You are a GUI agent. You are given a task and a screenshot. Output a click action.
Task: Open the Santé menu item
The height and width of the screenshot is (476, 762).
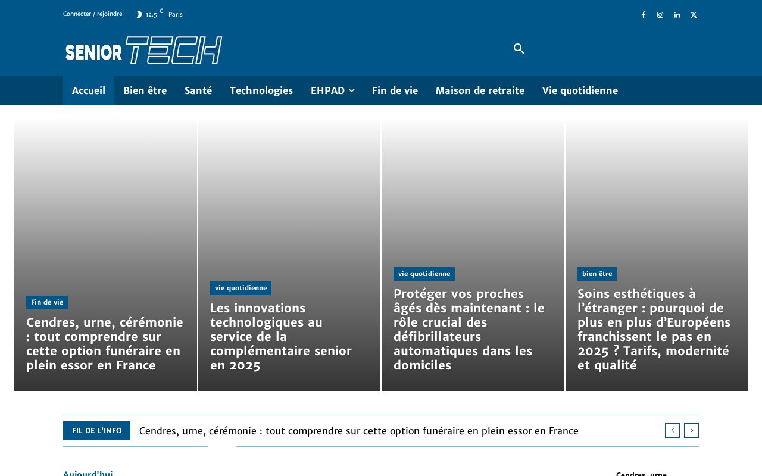click(x=198, y=90)
